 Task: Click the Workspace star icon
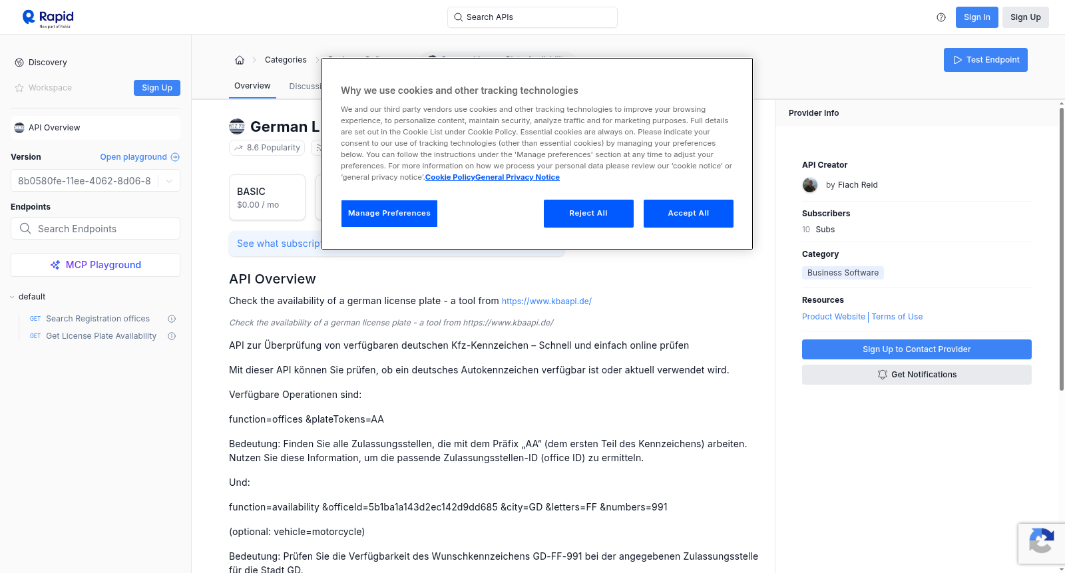(19, 88)
